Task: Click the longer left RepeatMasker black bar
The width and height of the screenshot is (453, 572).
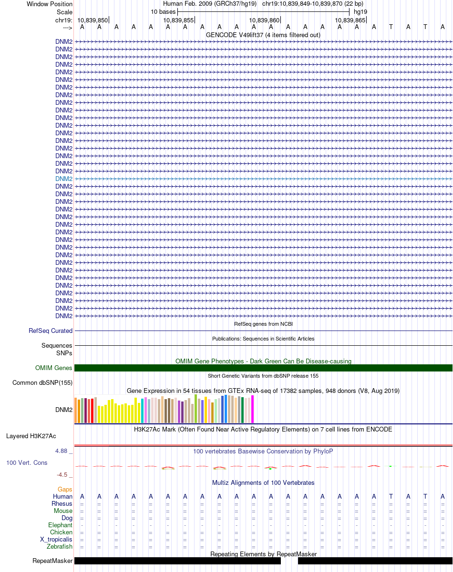Action: 177,561
